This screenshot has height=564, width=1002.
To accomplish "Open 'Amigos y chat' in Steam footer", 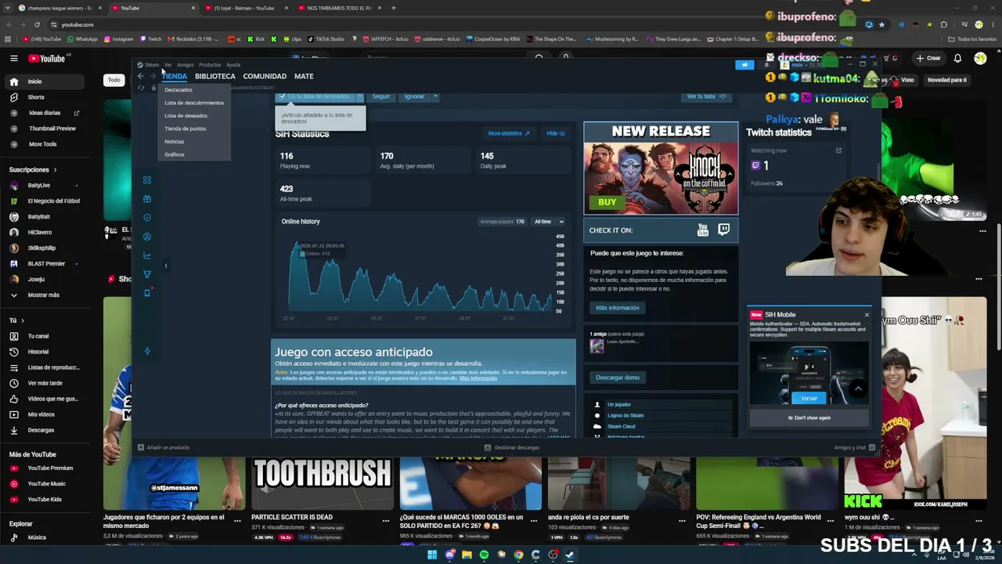I will click(855, 447).
